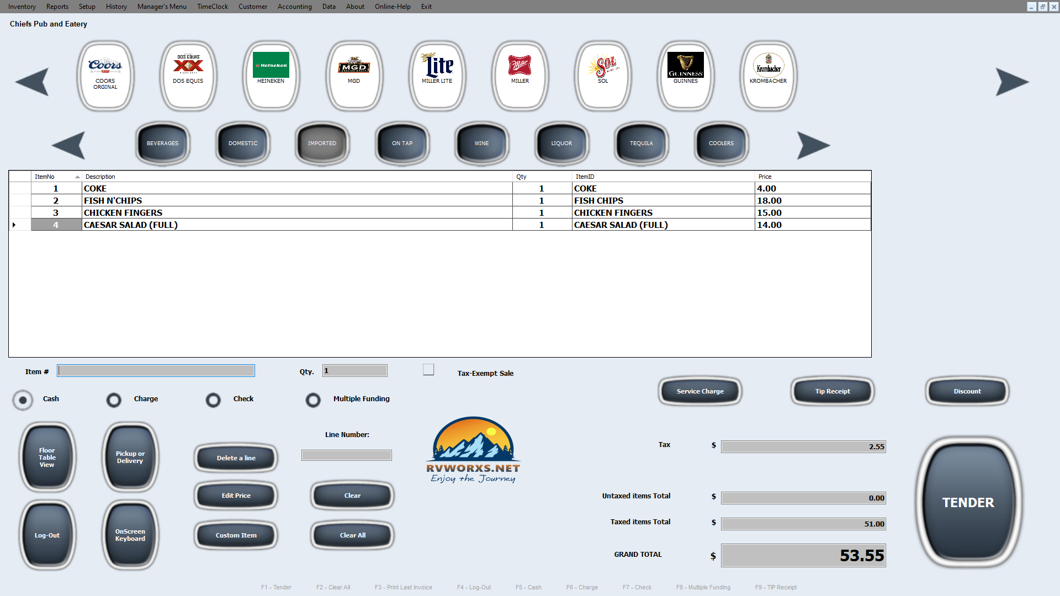Sort by the ItemNo column header

pyautogui.click(x=55, y=177)
